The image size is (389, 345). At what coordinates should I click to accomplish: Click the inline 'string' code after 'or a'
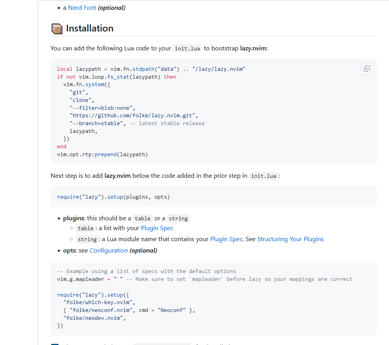tap(178, 219)
